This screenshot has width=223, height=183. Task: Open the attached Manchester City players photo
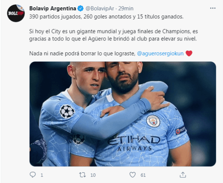pyautogui.click(x=123, y=114)
